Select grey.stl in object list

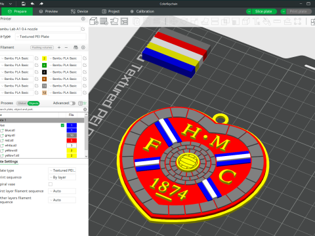click(x=10, y=136)
